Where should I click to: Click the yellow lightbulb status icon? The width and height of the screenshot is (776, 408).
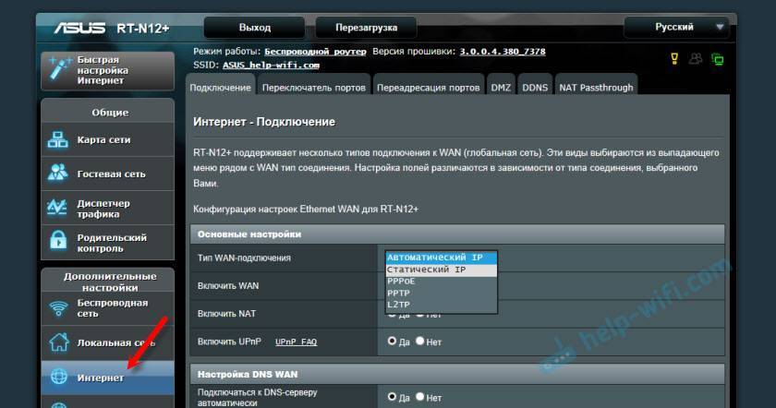tap(673, 59)
